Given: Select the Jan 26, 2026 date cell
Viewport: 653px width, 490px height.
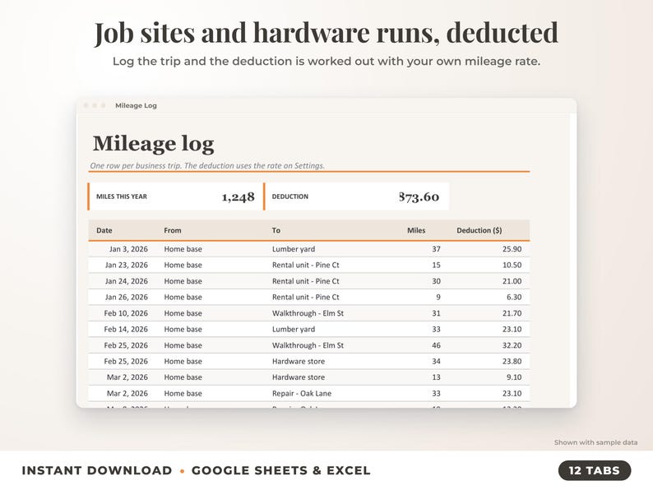Looking at the screenshot, I should tap(126, 297).
